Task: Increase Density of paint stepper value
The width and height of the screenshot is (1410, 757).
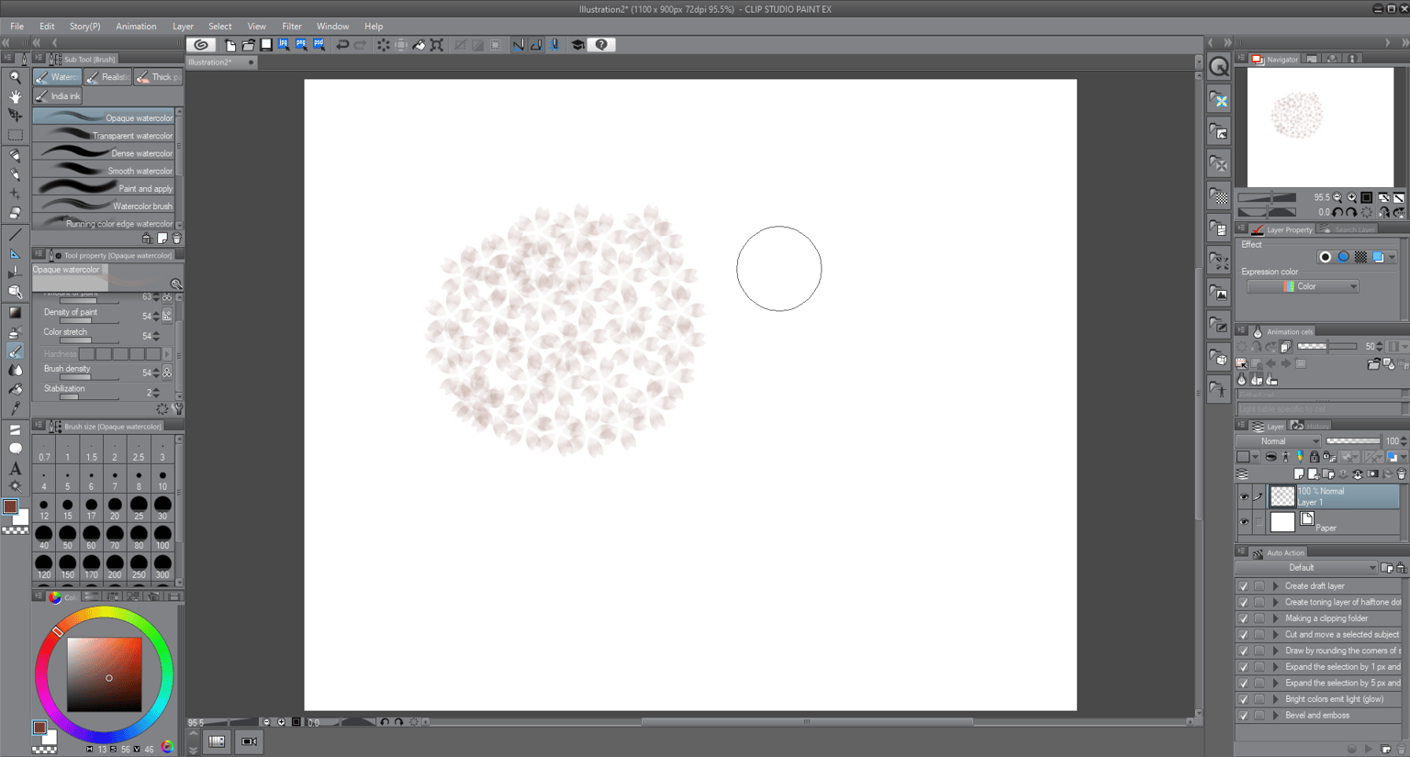Action: pyautogui.click(x=157, y=314)
